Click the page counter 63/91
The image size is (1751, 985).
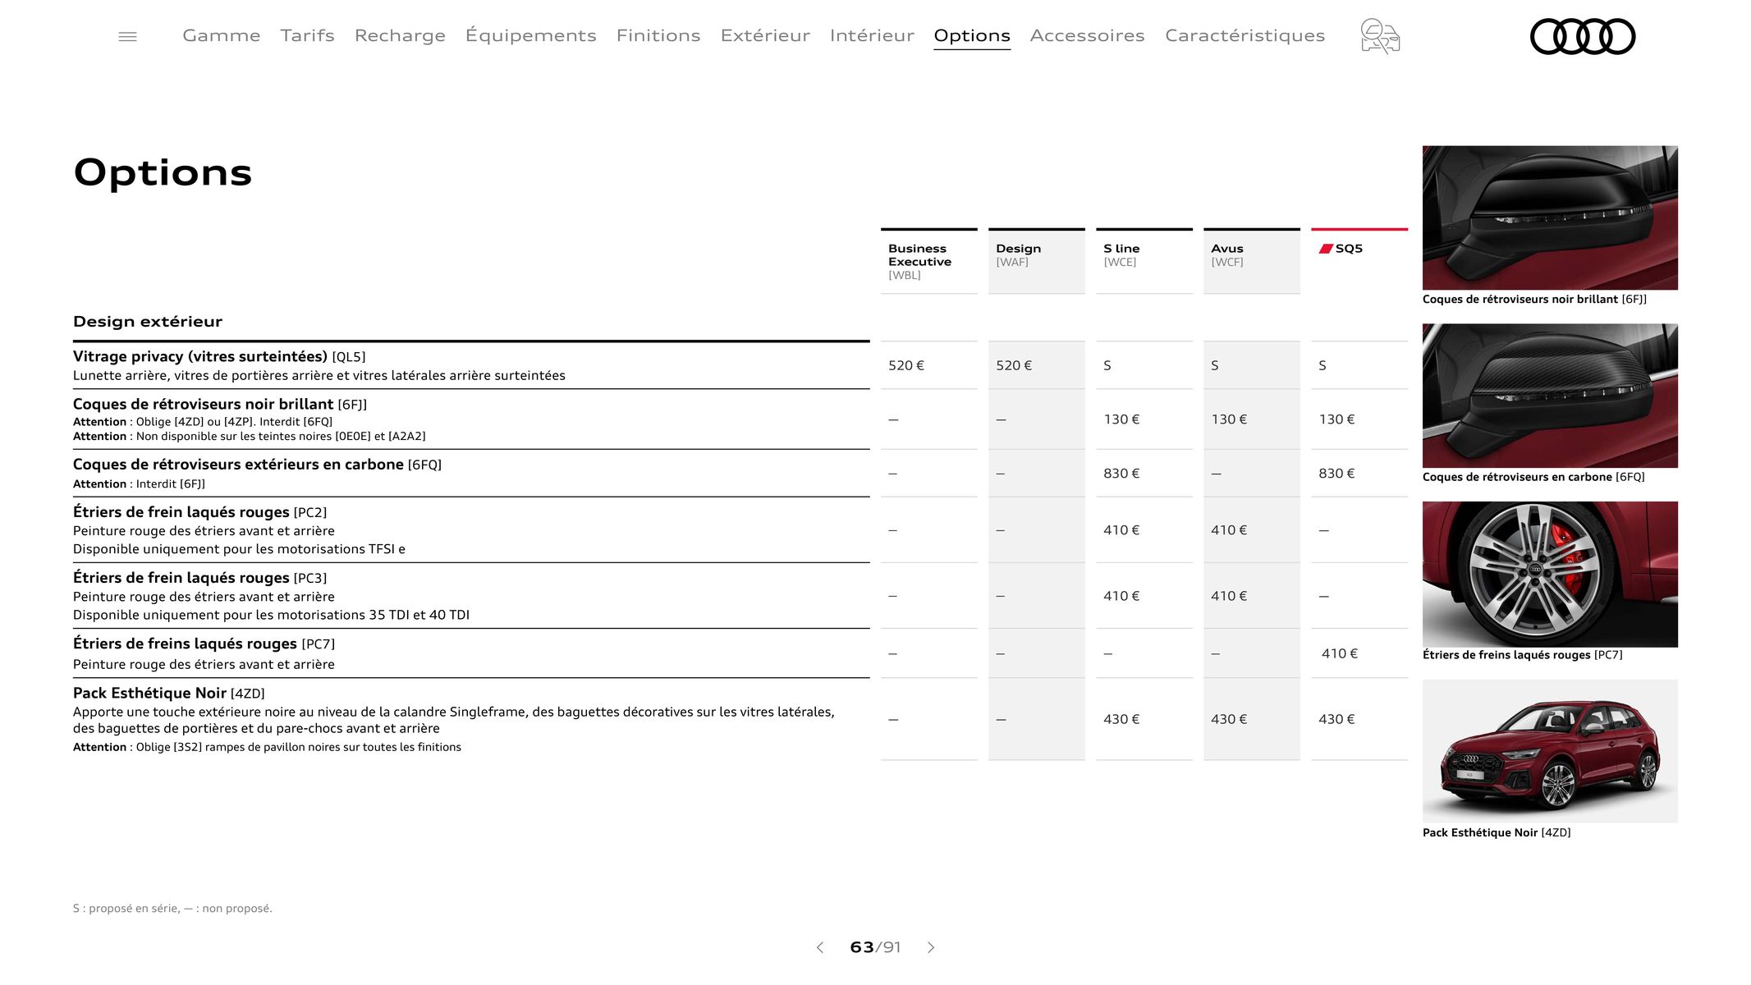point(875,947)
